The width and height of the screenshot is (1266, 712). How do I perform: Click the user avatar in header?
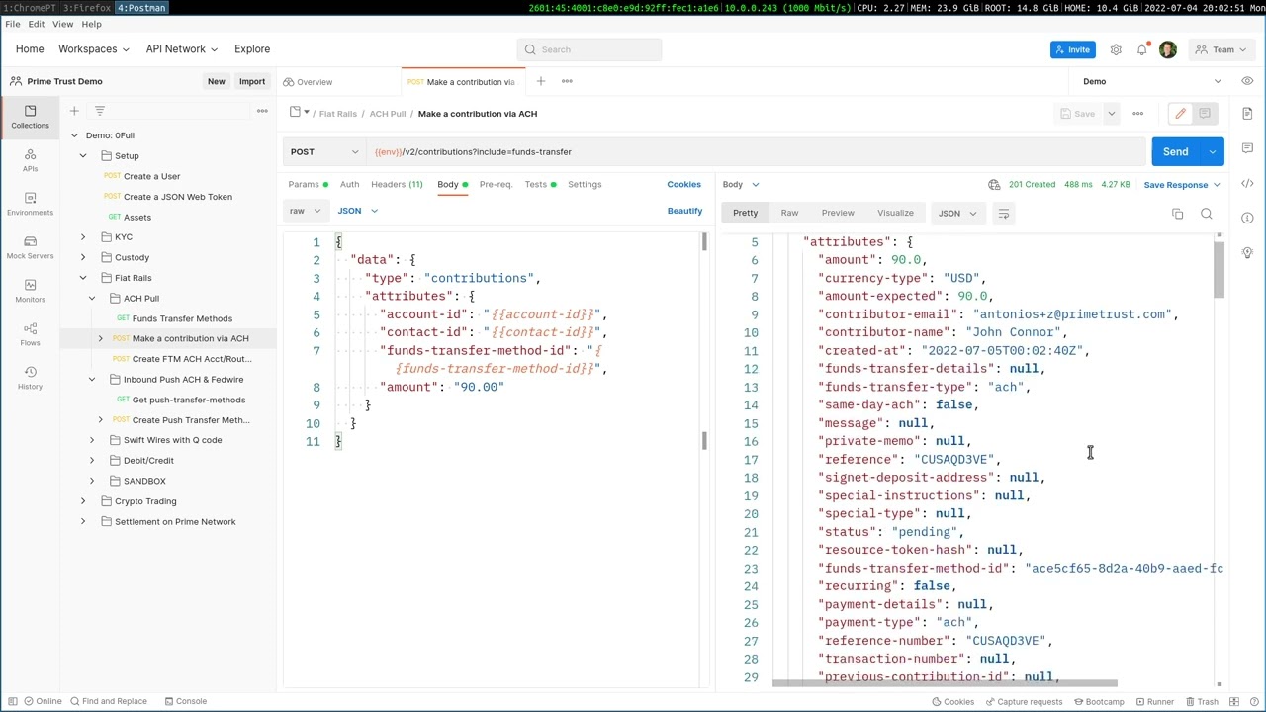(1168, 49)
